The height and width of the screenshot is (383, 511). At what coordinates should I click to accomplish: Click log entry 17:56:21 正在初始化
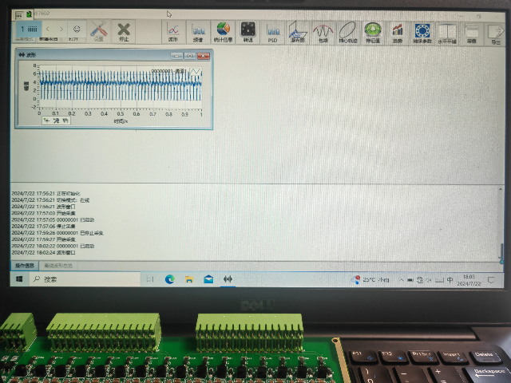(x=46, y=193)
